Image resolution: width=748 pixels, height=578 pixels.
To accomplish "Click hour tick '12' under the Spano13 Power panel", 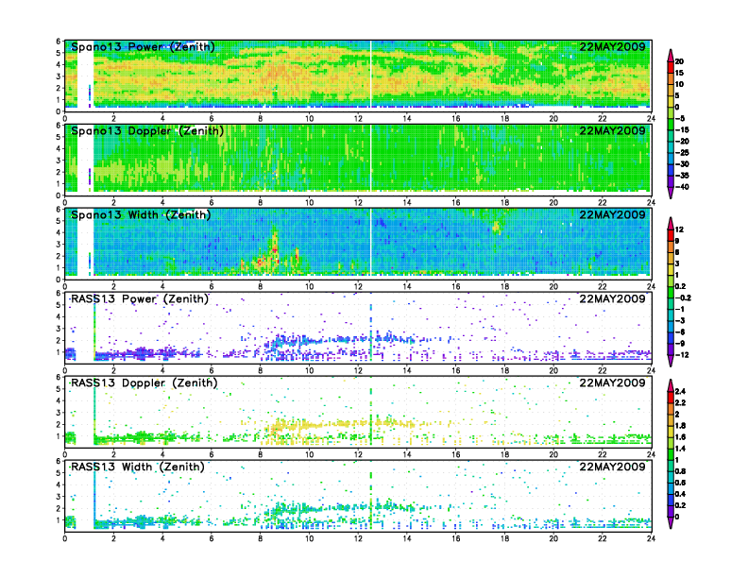I will pyautogui.click(x=358, y=119).
